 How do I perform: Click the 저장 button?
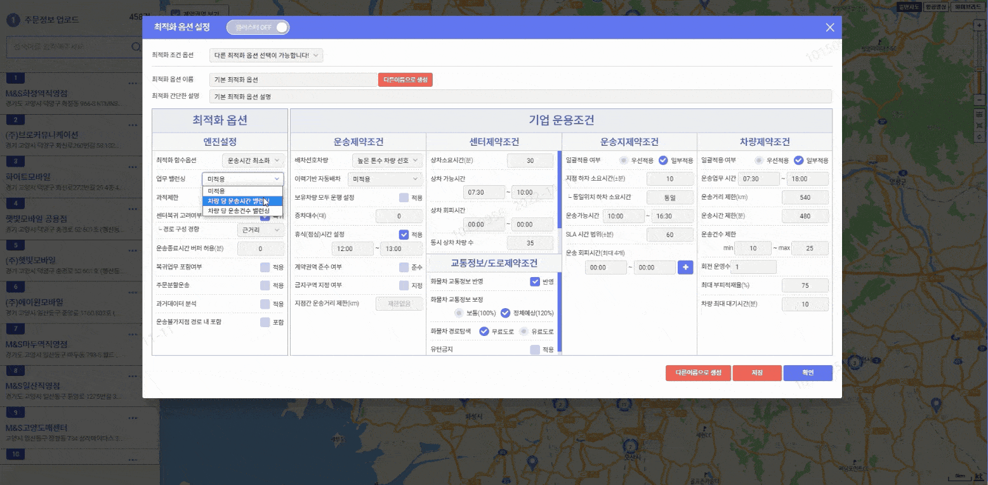(756, 373)
